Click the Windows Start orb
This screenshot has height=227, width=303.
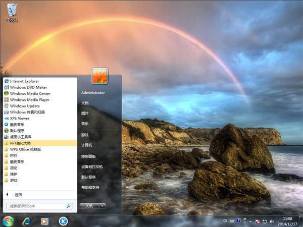[x=9, y=221]
